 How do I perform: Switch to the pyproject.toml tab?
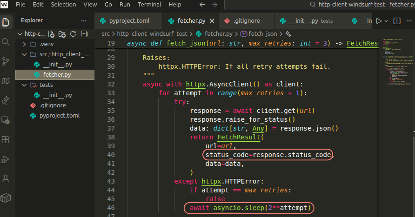coord(128,21)
